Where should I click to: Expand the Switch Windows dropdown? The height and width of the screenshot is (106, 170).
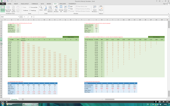pos(95,9)
